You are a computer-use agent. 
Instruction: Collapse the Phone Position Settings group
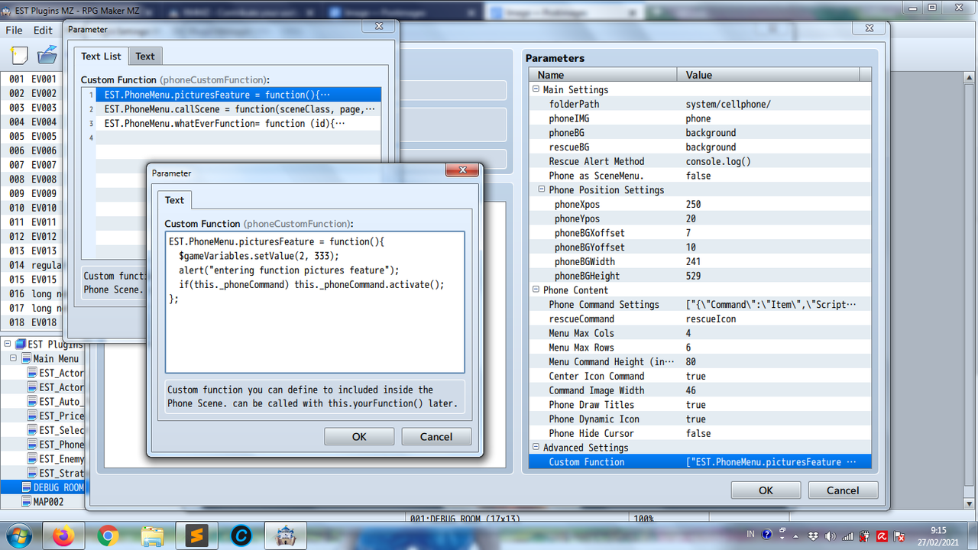542,189
